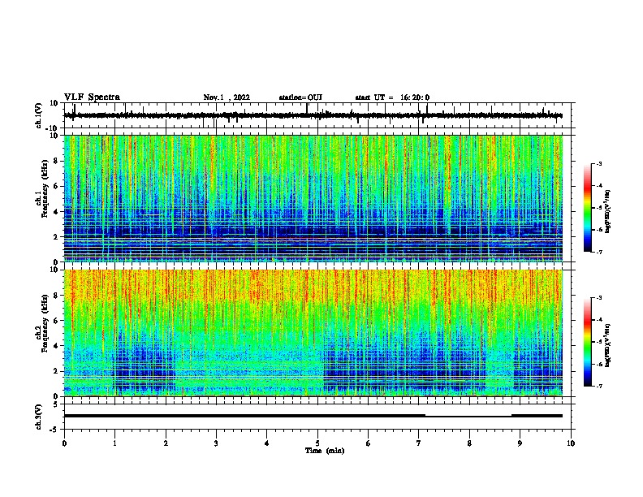The height and width of the screenshot is (497, 643).
Task: Select the date text "Nov.1 , 2022"
Action: coord(227,97)
